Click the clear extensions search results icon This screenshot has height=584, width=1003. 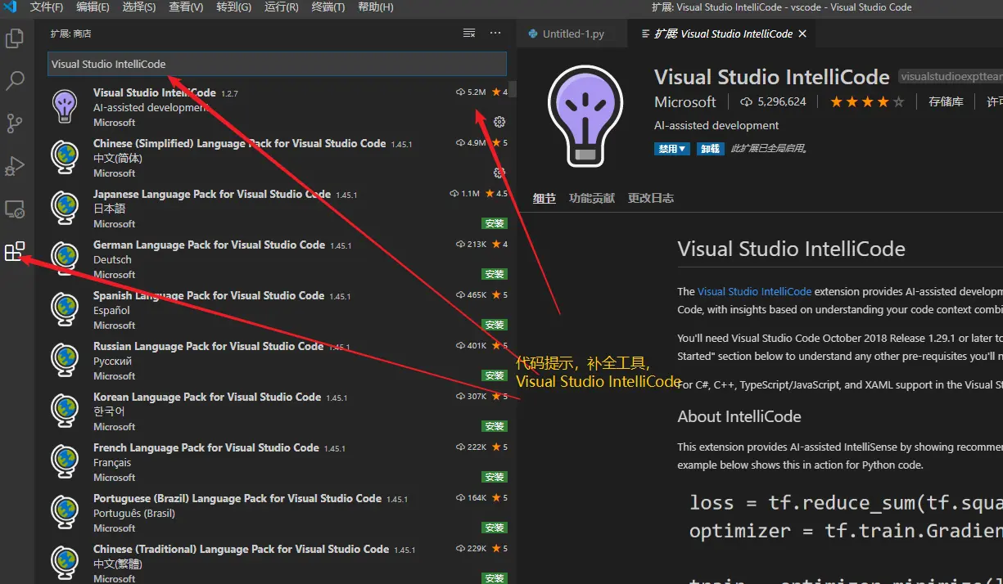[x=469, y=34]
